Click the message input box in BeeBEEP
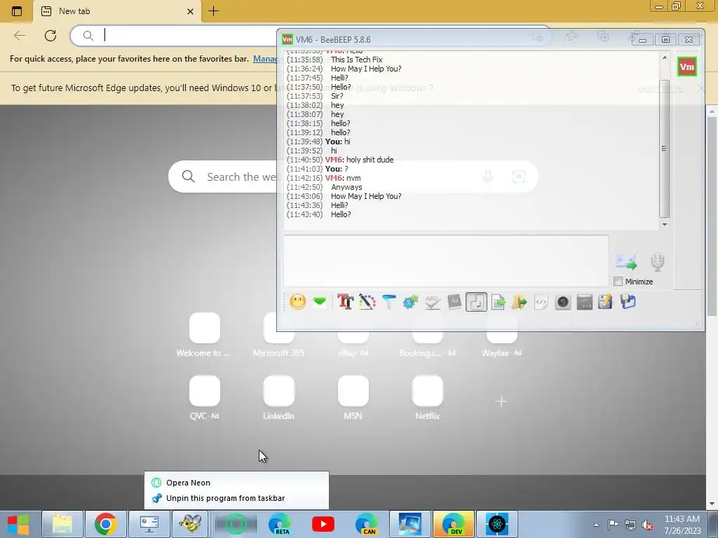 click(446, 261)
